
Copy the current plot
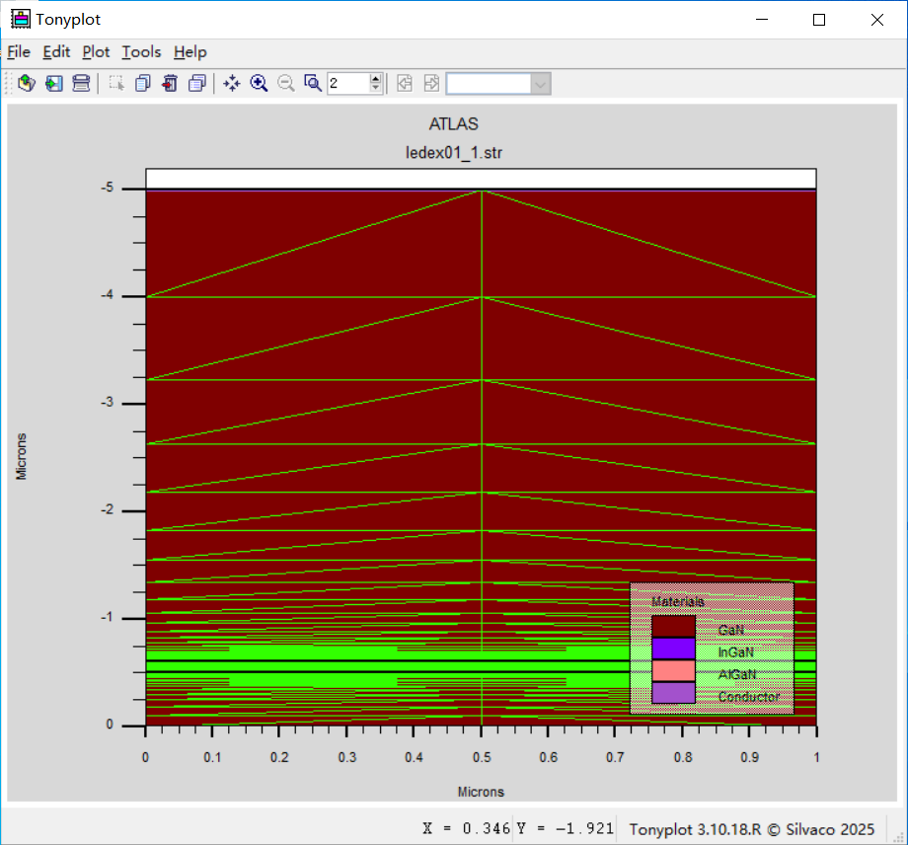[142, 83]
